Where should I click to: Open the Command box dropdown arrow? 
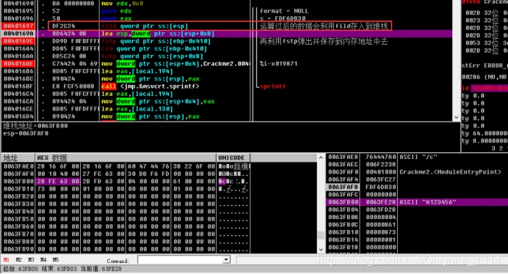tap(226, 260)
